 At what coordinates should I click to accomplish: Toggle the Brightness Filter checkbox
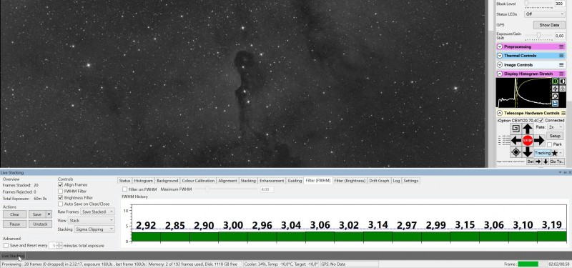(x=60, y=198)
